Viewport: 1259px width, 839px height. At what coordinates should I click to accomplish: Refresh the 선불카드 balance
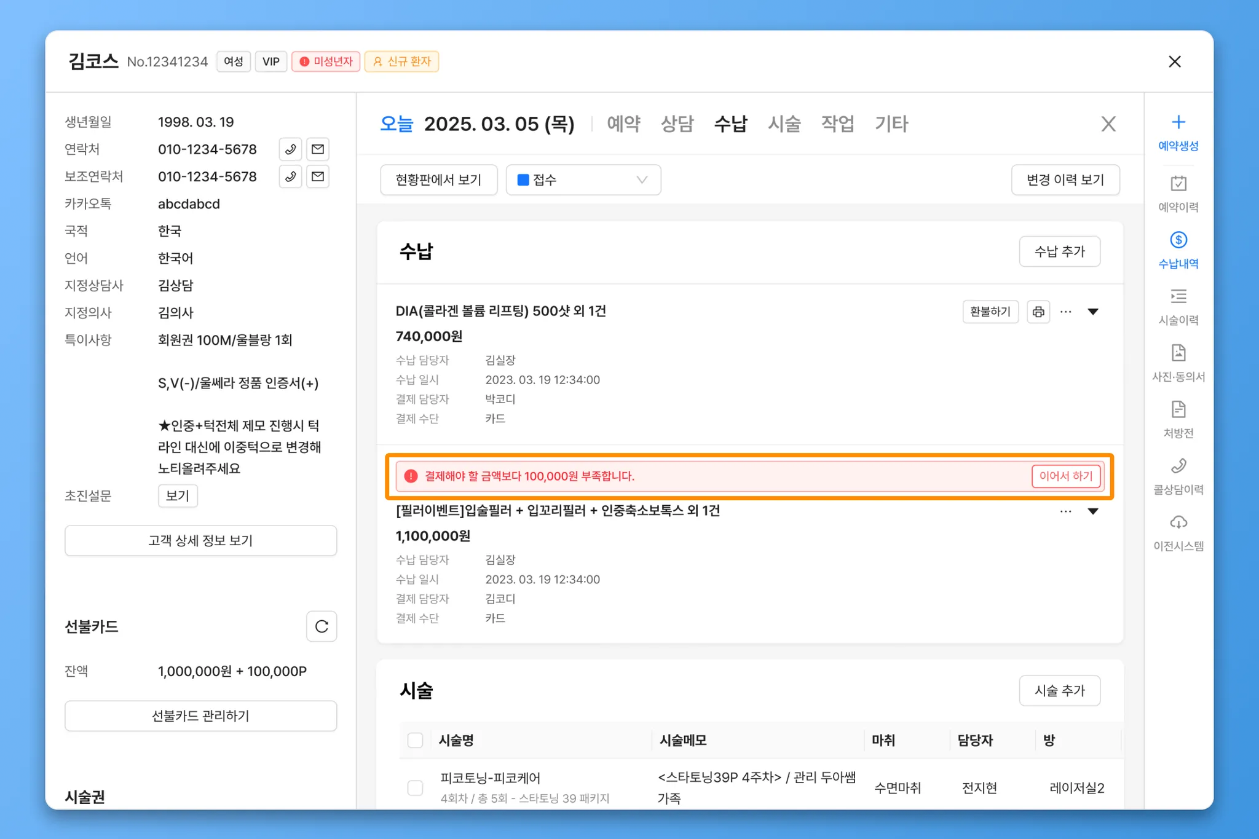coord(322,626)
